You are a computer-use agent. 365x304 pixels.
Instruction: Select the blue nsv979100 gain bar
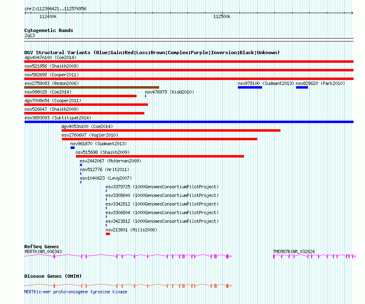[x=250, y=87]
